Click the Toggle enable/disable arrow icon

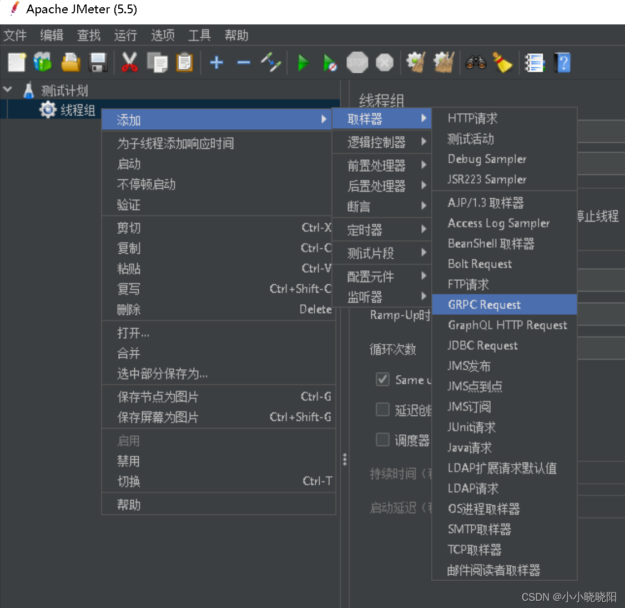[x=271, y=63]
